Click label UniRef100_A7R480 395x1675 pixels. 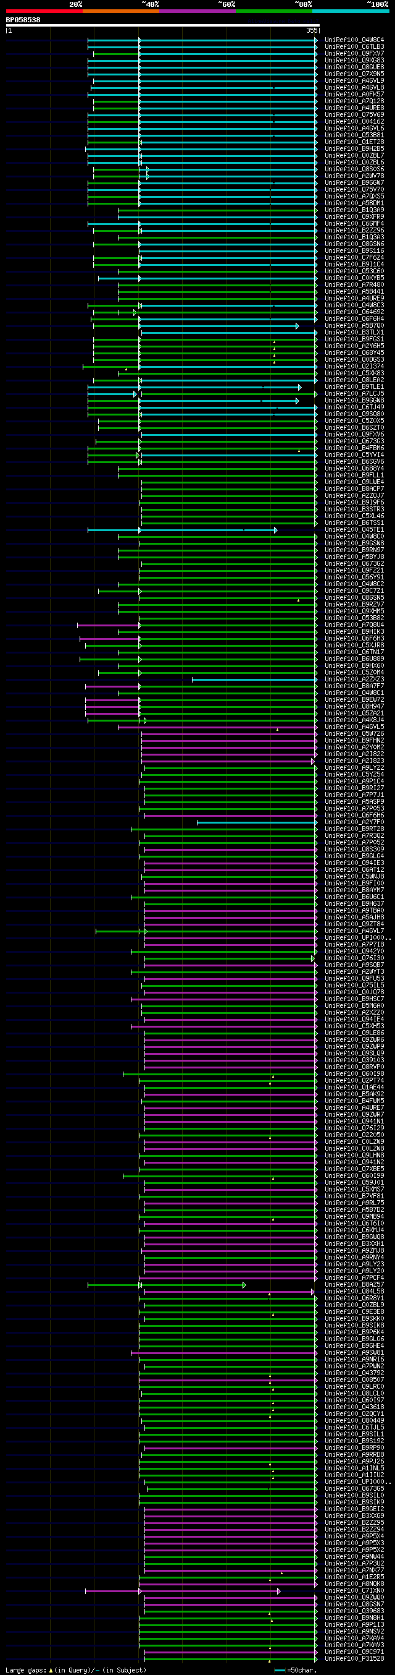(x=354, y=285)
